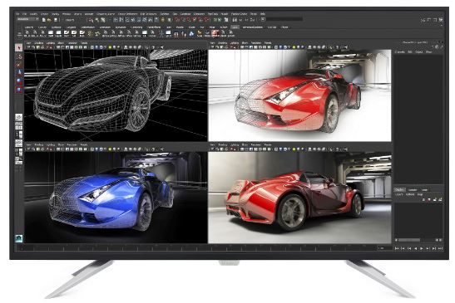Select by hierarchy mode icon
This screenshot has width=455, height=303.
(x=90, y=20)
